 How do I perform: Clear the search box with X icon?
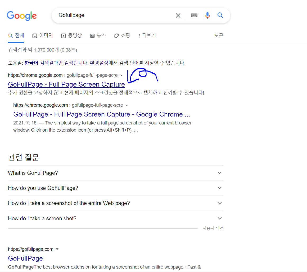[x=178, y=15]
